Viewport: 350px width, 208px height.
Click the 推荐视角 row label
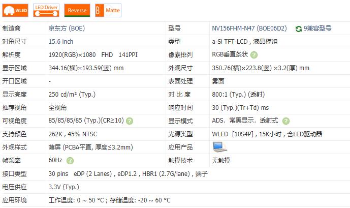point(15,107)
